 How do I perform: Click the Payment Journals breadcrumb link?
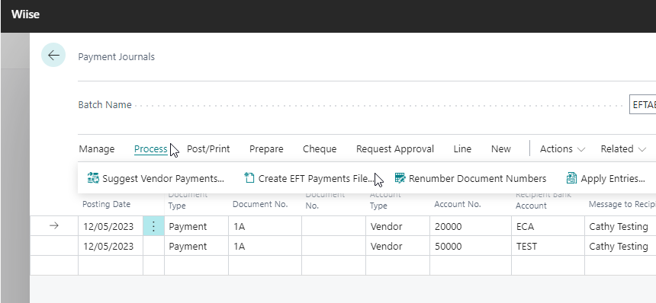point(116,57)
